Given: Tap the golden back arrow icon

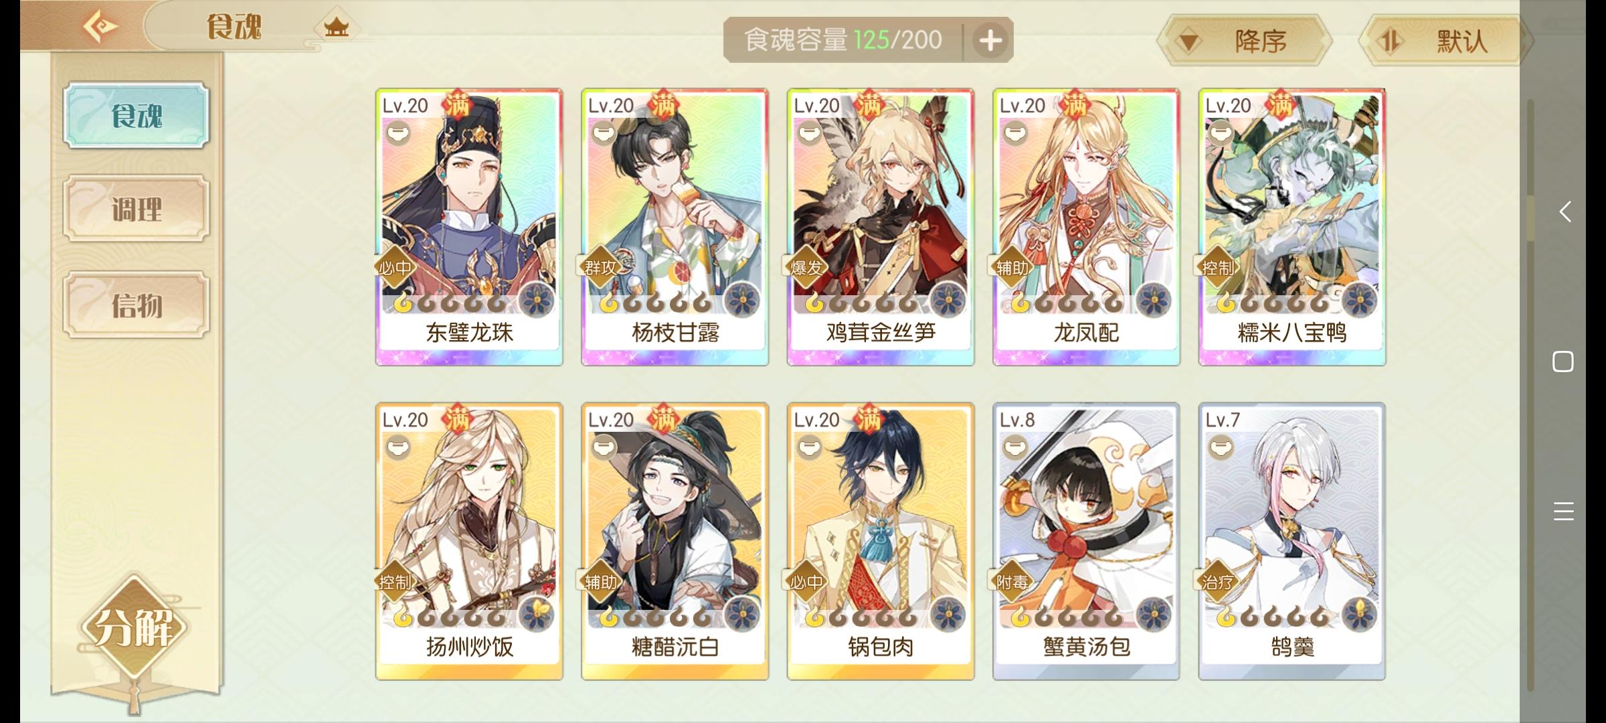Looking at the screenshot, I should click(100, 27).
